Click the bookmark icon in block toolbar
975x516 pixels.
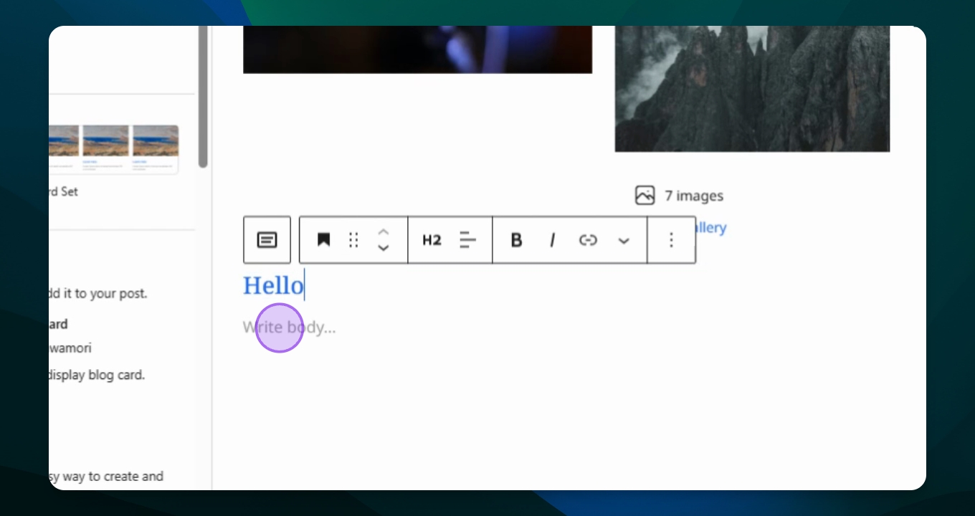pyautogui.click(x=323, y=240)
